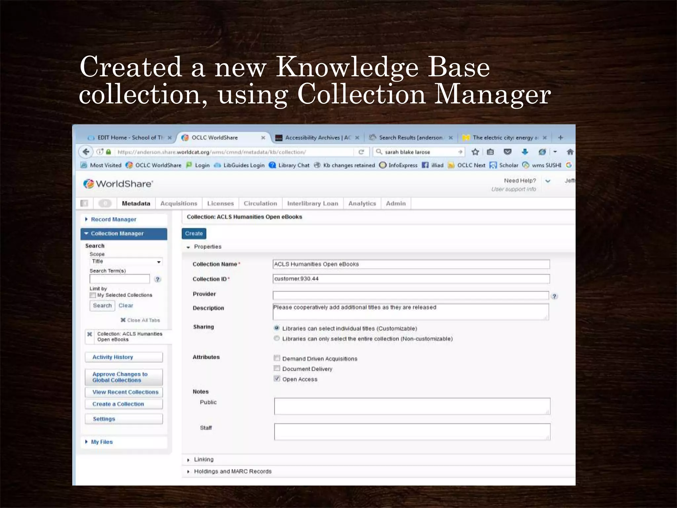Expand Holdings and MARC Records section
This screenshot has width=677, height=508.
click(188, 472)
